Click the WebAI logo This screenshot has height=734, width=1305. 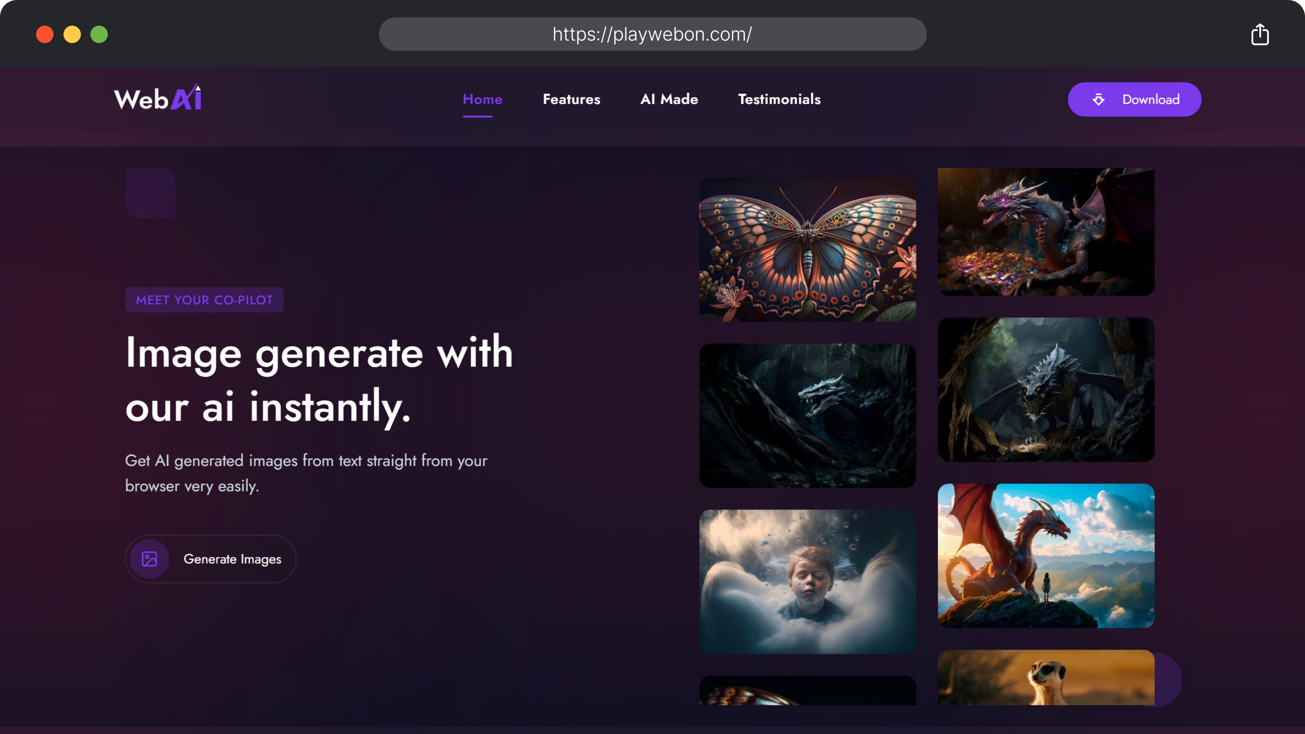pyautogui.click(x=157, y=98)
